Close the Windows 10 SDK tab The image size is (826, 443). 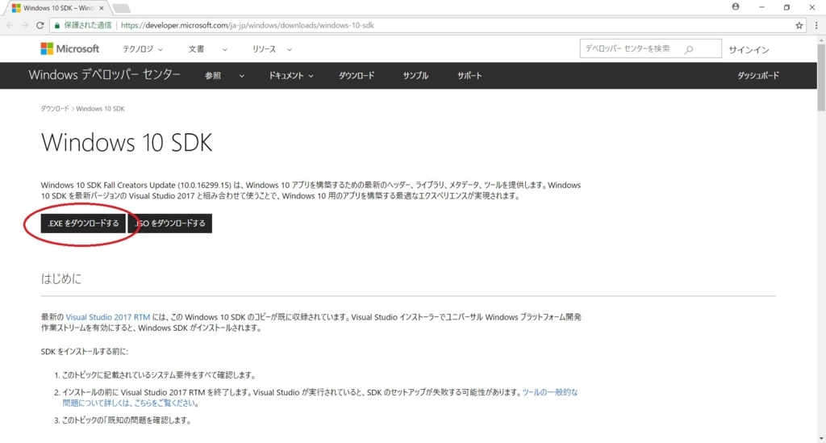click(102, 8)
